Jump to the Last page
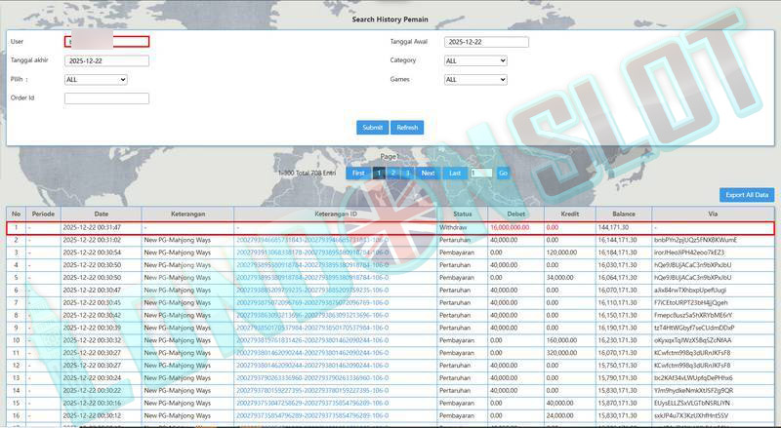Screen dimensions: 781x428 (x=454, y=173)
